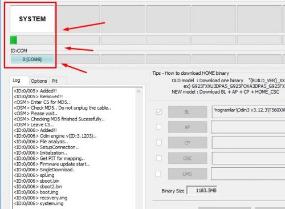The height and width of the screenshot is (209, 285).
Task: Select log line 'Leave CS..'
Action: [34, 124]
